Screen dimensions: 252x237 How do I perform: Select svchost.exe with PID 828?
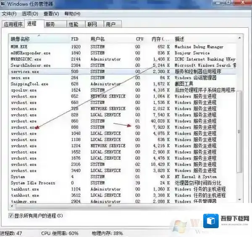point(123,115)
